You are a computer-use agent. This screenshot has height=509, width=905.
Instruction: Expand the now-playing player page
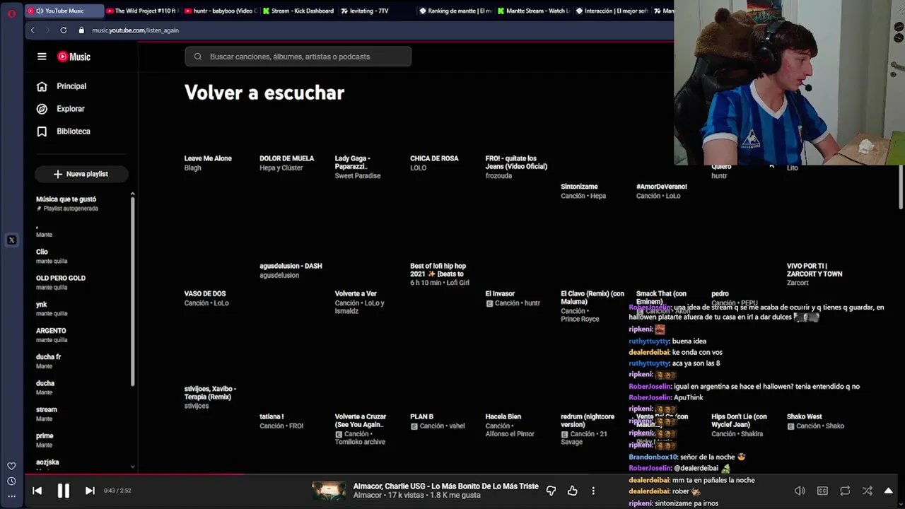[889, 491]
